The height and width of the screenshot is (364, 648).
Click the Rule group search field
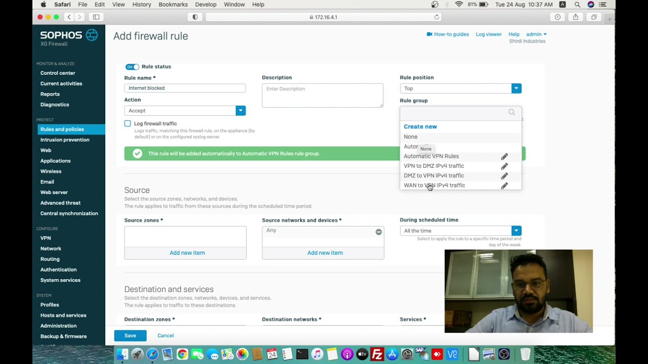460,112
